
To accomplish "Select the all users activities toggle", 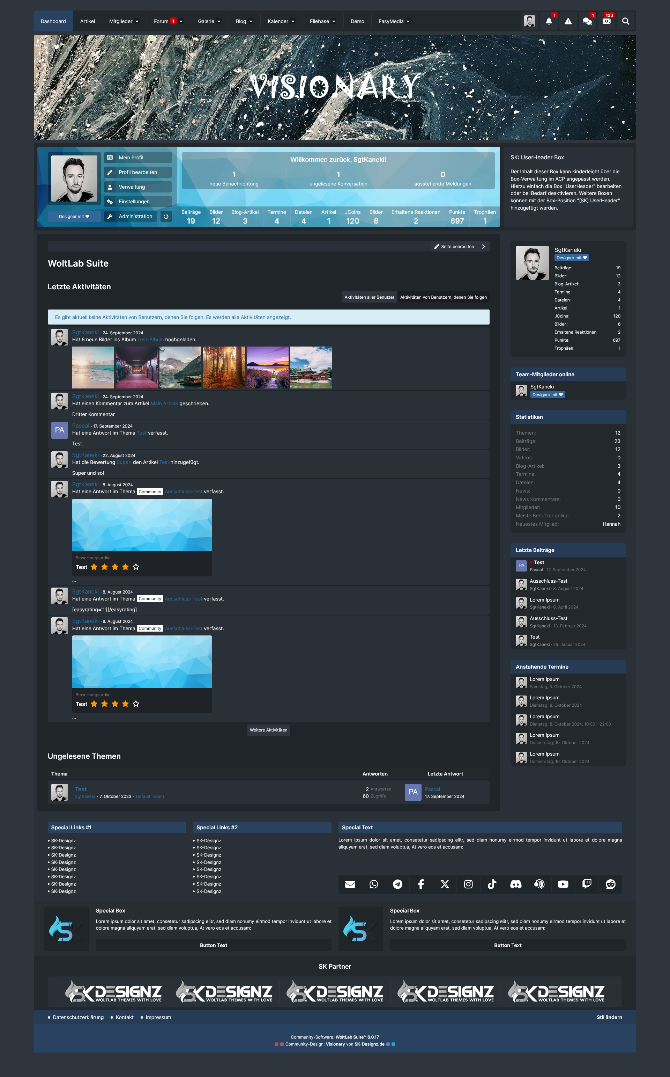I will coord(369,297).
